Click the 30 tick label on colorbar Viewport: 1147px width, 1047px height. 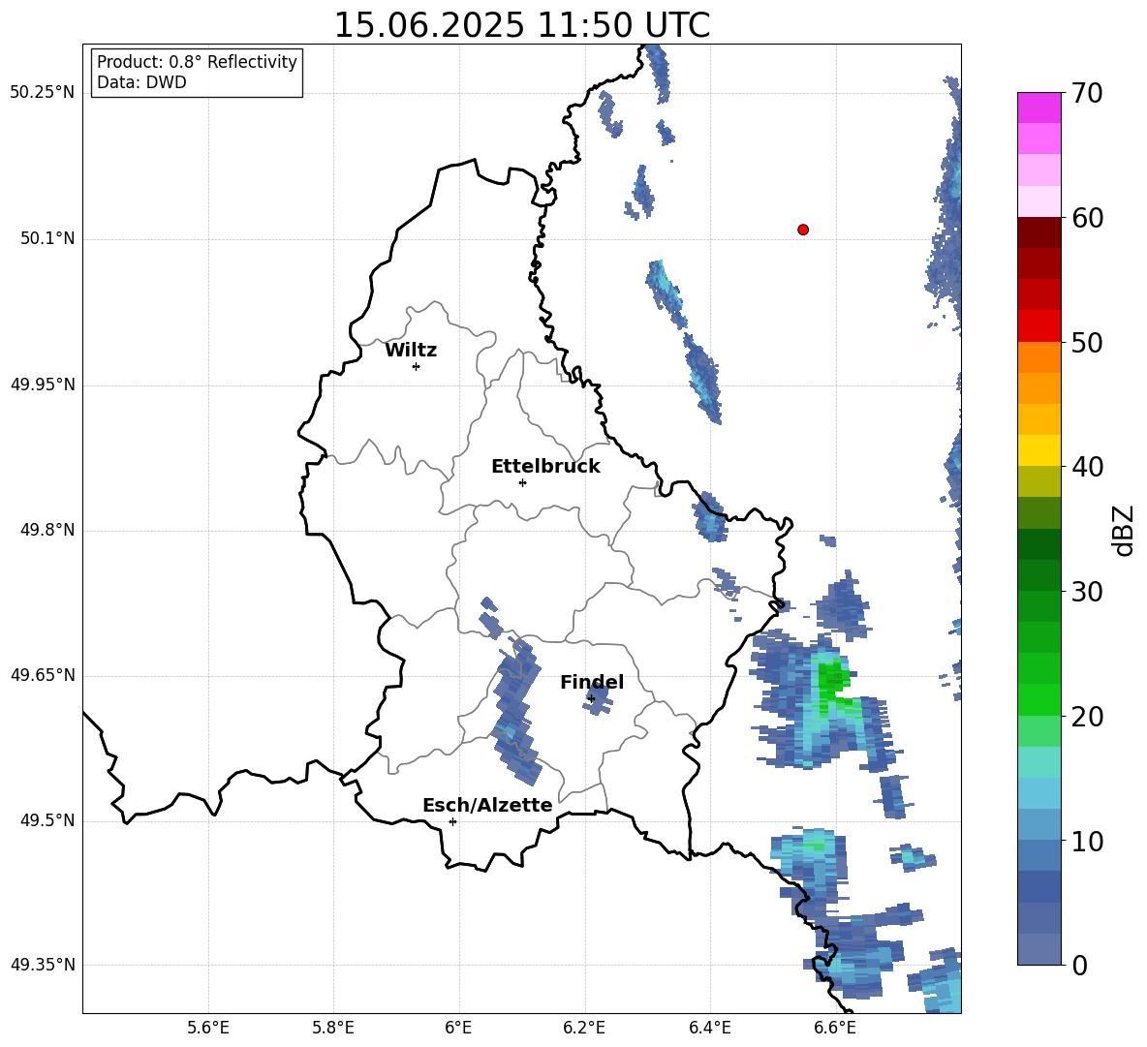pos(1087,592)
